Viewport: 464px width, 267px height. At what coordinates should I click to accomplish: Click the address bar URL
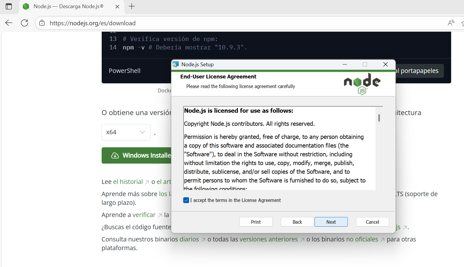93,23
